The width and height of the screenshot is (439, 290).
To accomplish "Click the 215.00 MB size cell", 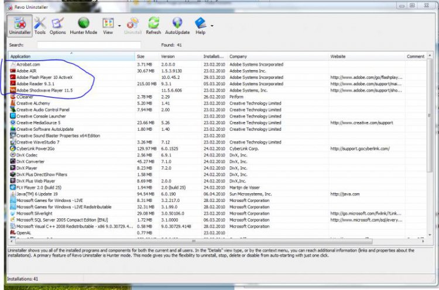I will click(147, 84).
